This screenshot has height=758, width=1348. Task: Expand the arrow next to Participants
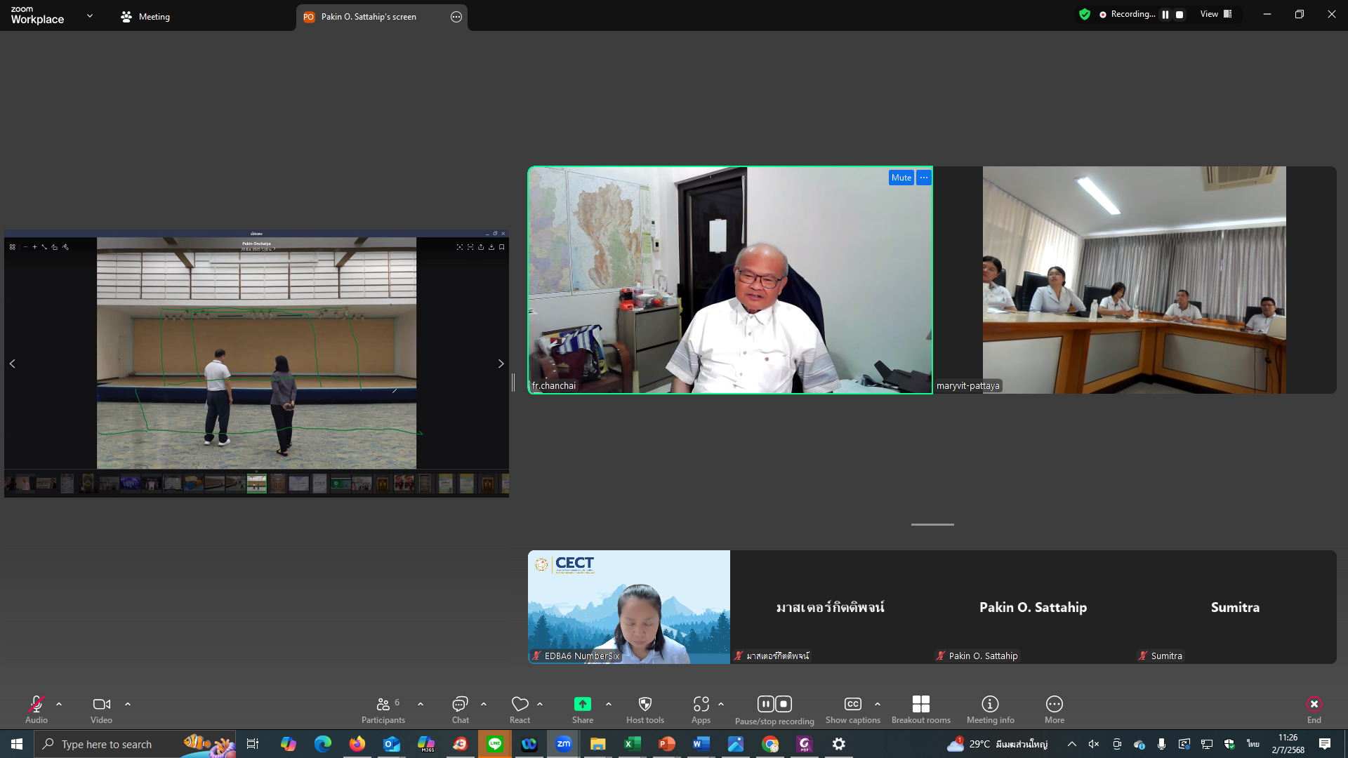421,704
